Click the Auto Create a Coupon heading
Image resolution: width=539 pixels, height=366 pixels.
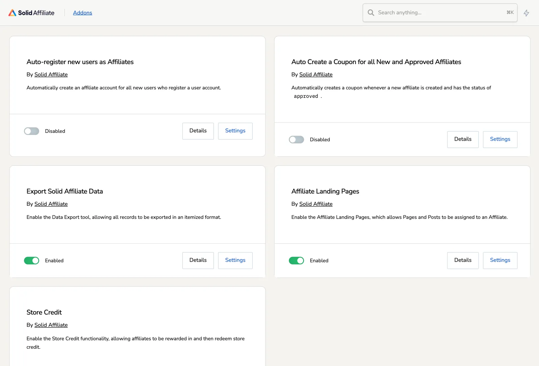click(x=376, y=62)
